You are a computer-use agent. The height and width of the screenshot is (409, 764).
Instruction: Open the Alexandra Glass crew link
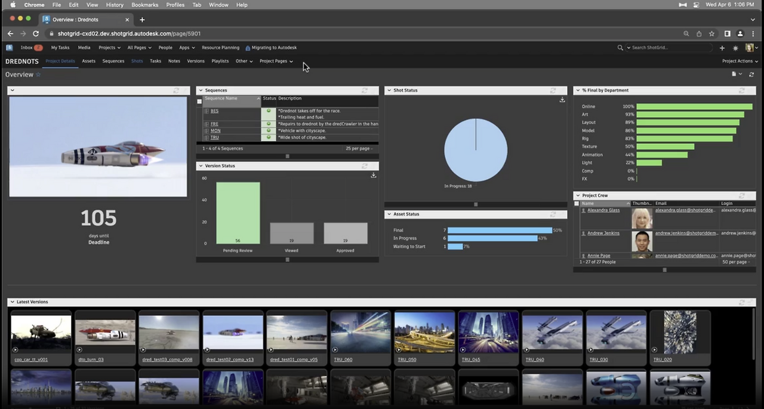(603, 210)
